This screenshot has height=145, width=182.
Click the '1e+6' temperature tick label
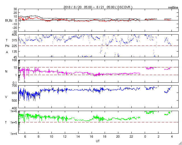tap(14, 111)
